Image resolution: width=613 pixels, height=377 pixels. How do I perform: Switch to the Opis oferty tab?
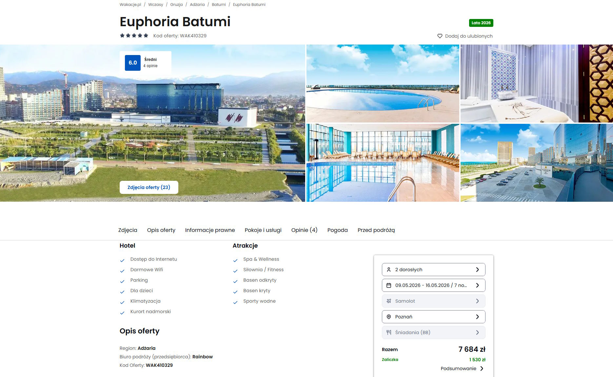point(161,230)
